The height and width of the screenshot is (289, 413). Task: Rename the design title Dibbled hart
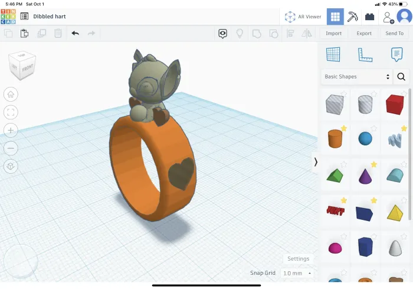click(49, 17)
